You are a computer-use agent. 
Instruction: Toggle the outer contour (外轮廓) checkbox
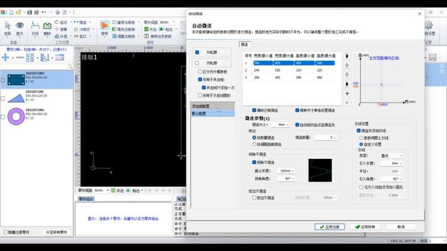click(x=197, y=52)
